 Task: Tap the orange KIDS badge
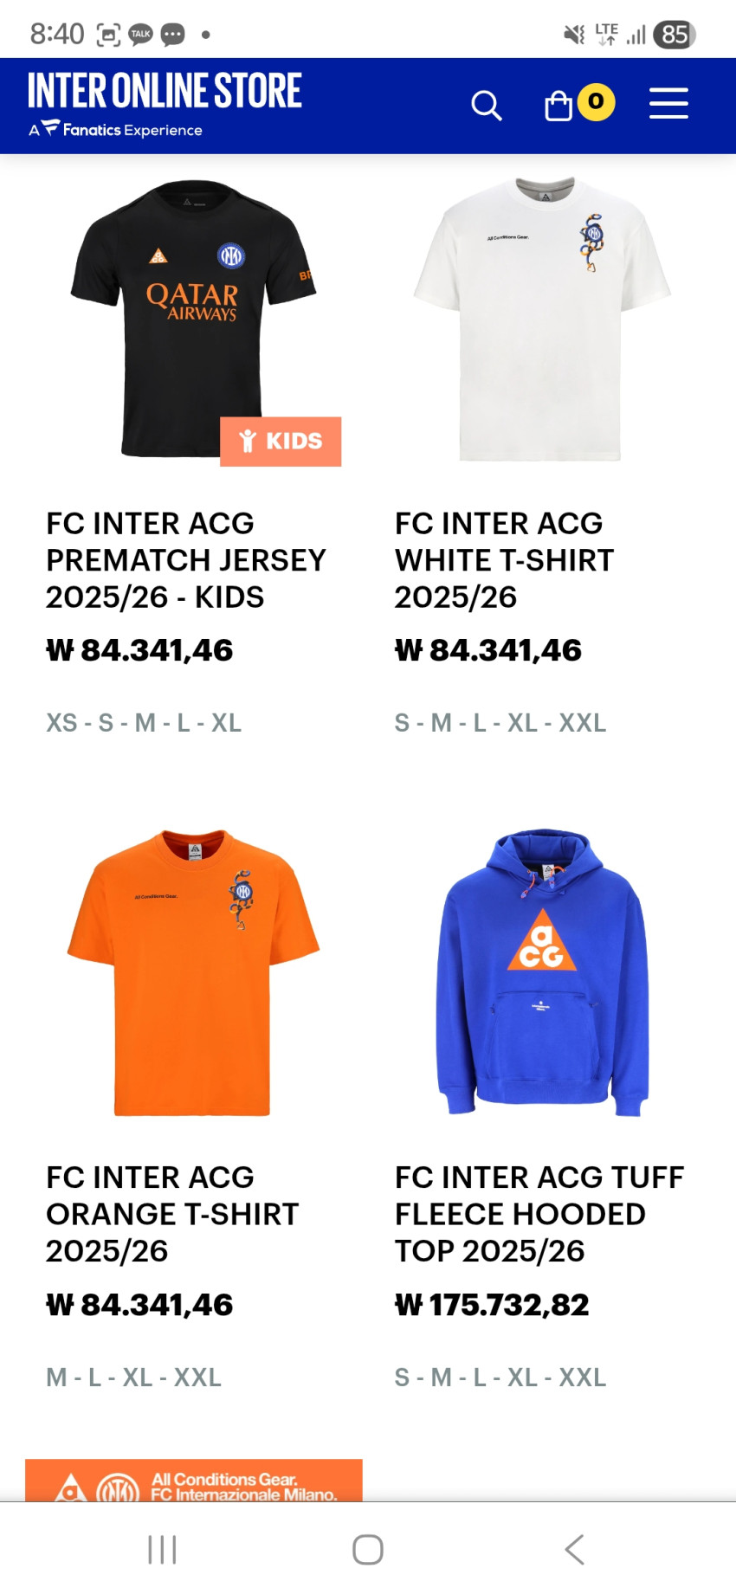281,442
